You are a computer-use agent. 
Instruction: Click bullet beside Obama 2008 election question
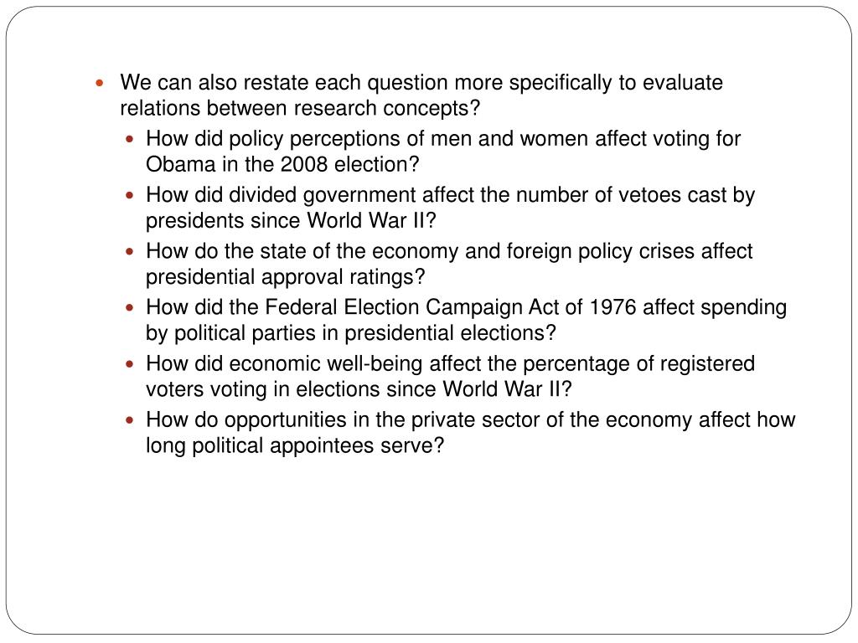[130, 140]
